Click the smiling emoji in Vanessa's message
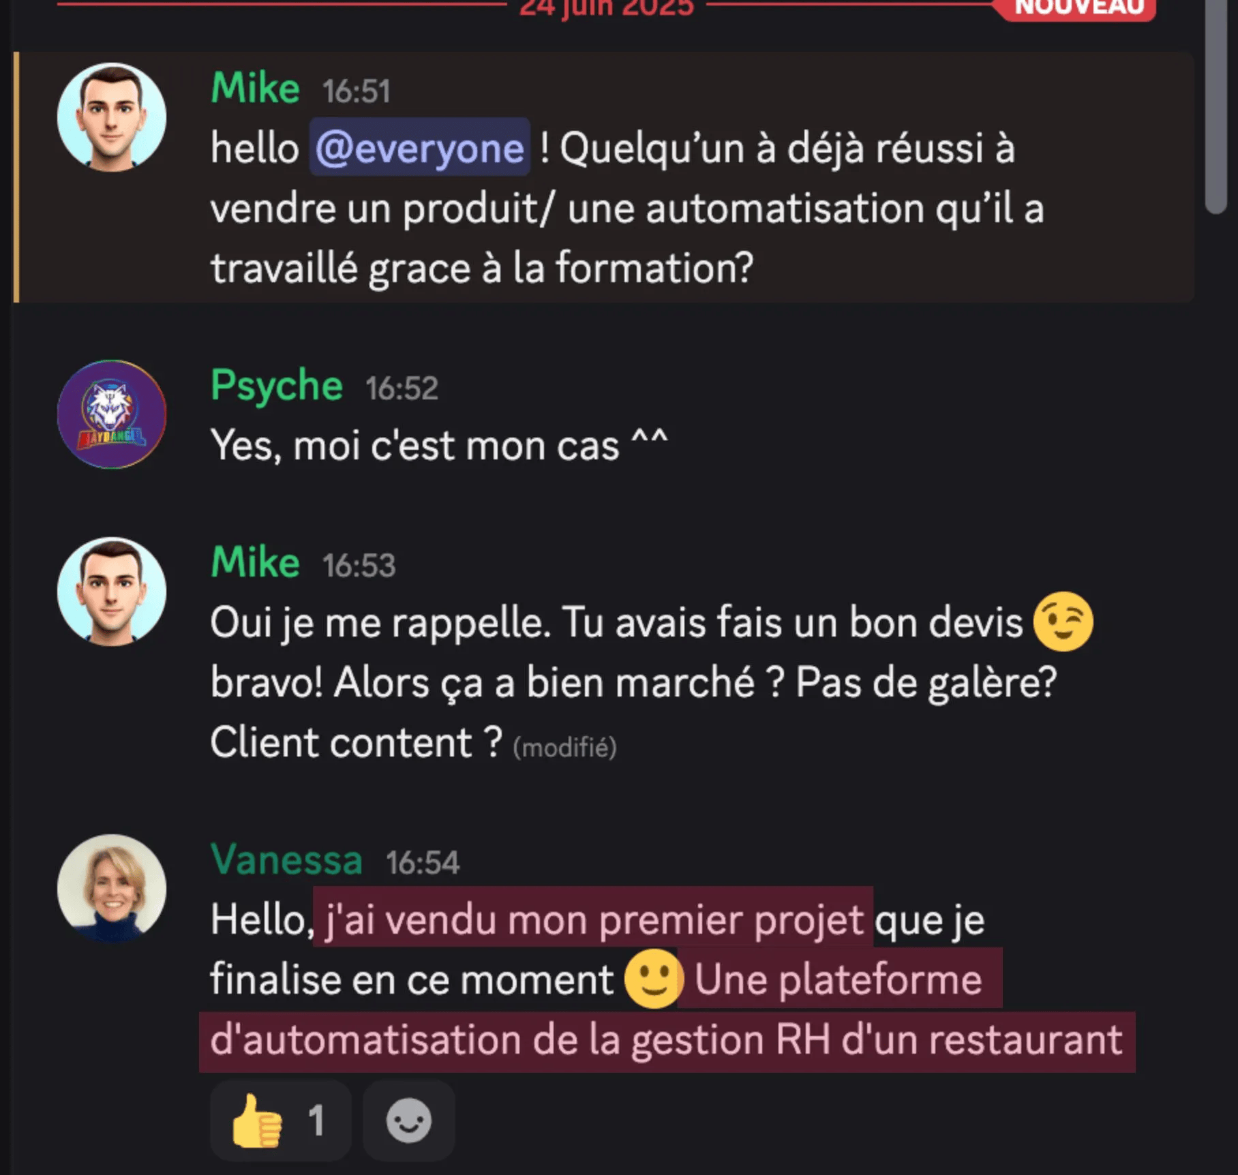This screenshot has height=1175, width=1238. pyautogui.click(x=654, y=979)
